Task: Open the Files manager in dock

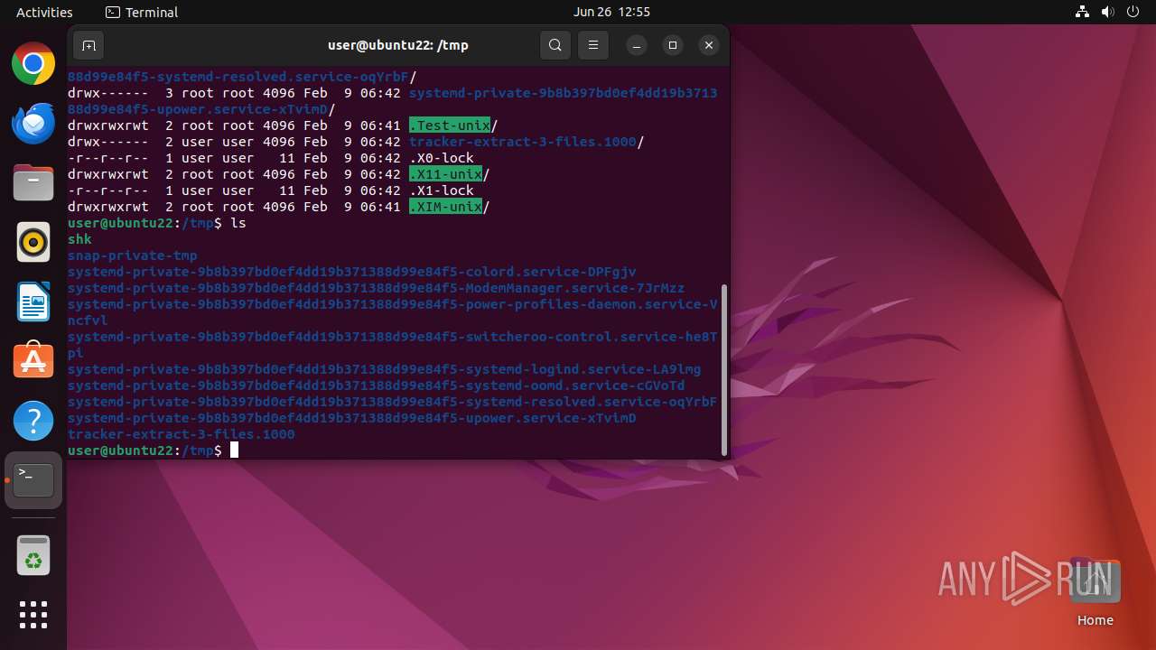Action: tap(33, 183)
